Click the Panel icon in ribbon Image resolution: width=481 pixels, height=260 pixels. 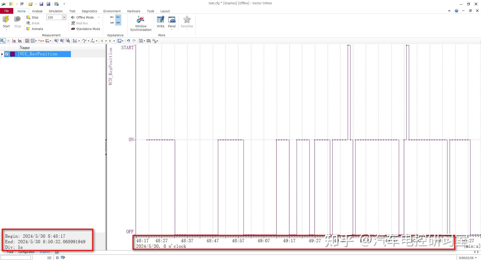click(172, 20)
